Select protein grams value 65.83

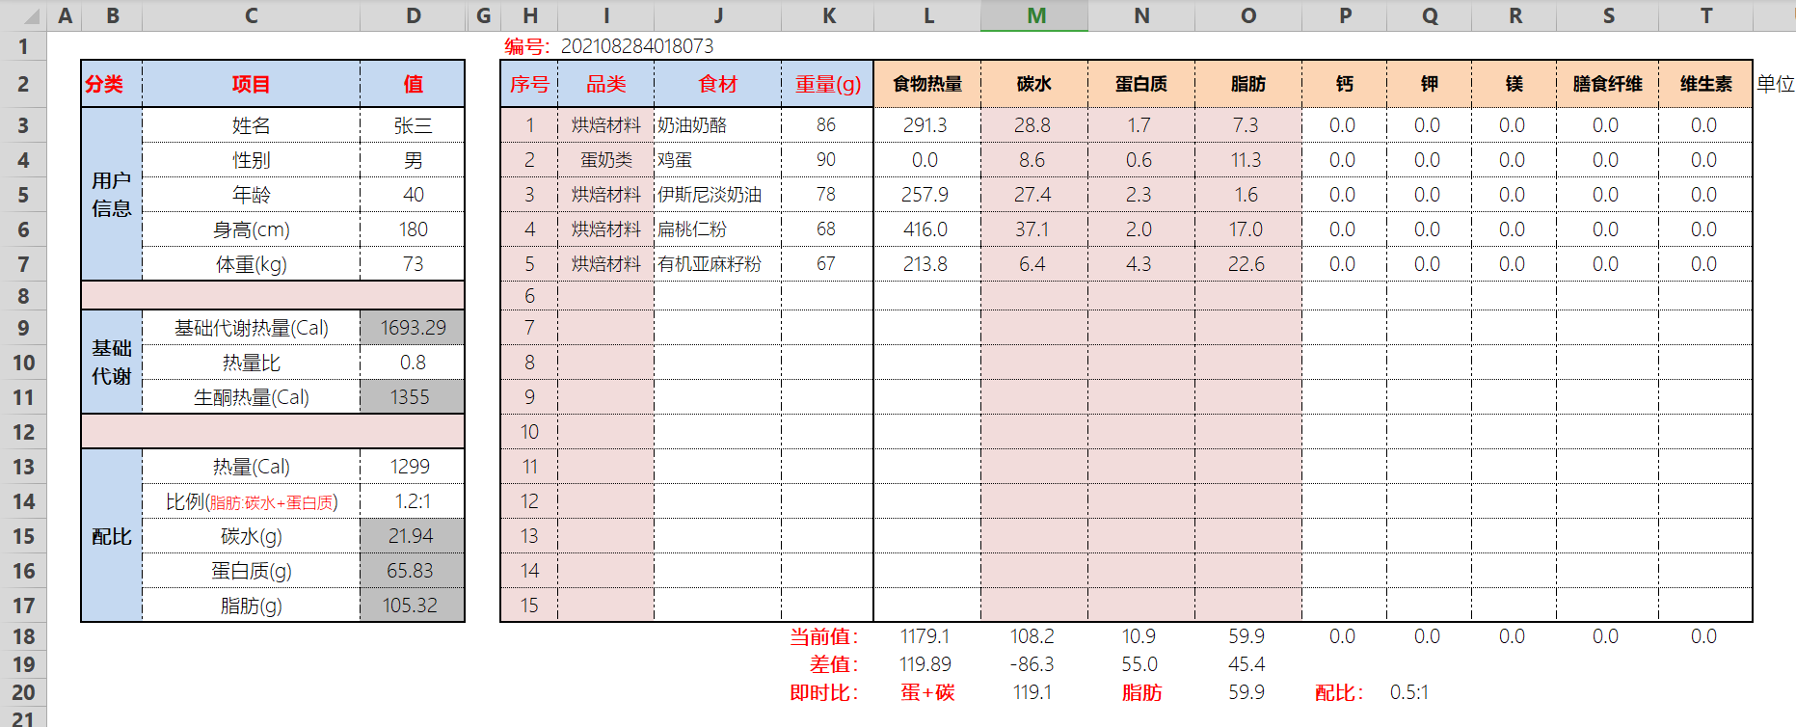point(413,571)
